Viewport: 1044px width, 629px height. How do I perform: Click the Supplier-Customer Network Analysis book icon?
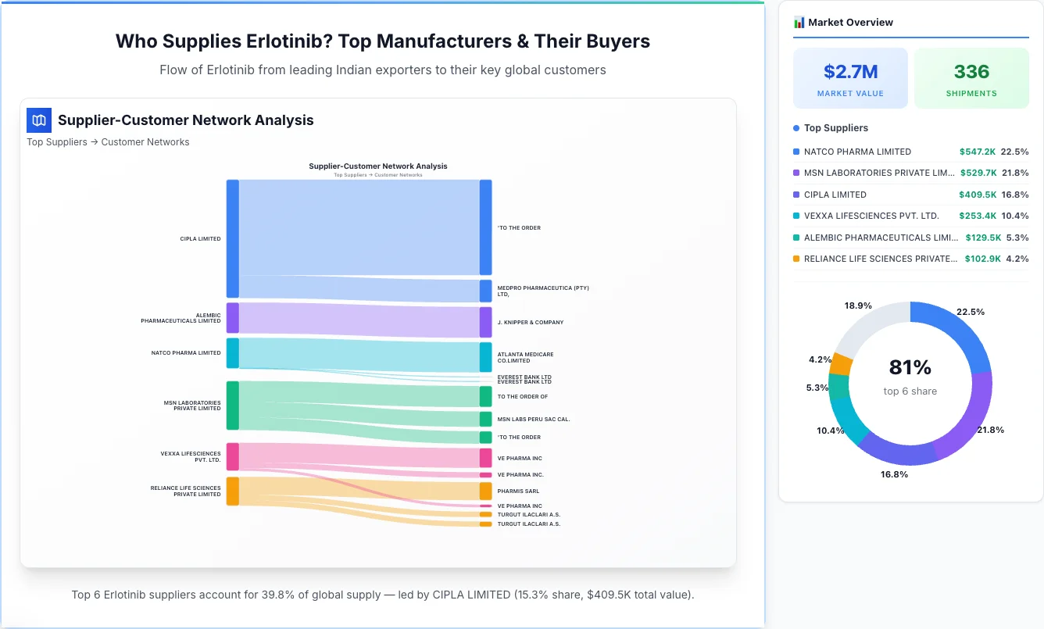[38, 120]
